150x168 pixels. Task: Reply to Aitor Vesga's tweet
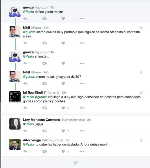(25, 151)
